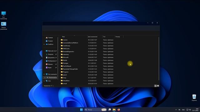Click the folder icon of the Mozilla row
The width and height of the screenshot is (200, 112).
tap(62, 60)
